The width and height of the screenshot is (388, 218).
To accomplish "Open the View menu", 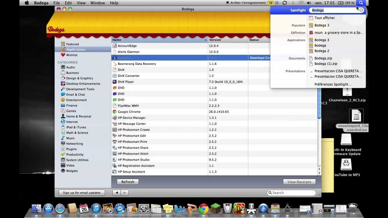I will tap(81, 3).
